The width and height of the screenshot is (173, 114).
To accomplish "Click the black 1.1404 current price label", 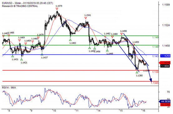I will (x=165, y=66).
